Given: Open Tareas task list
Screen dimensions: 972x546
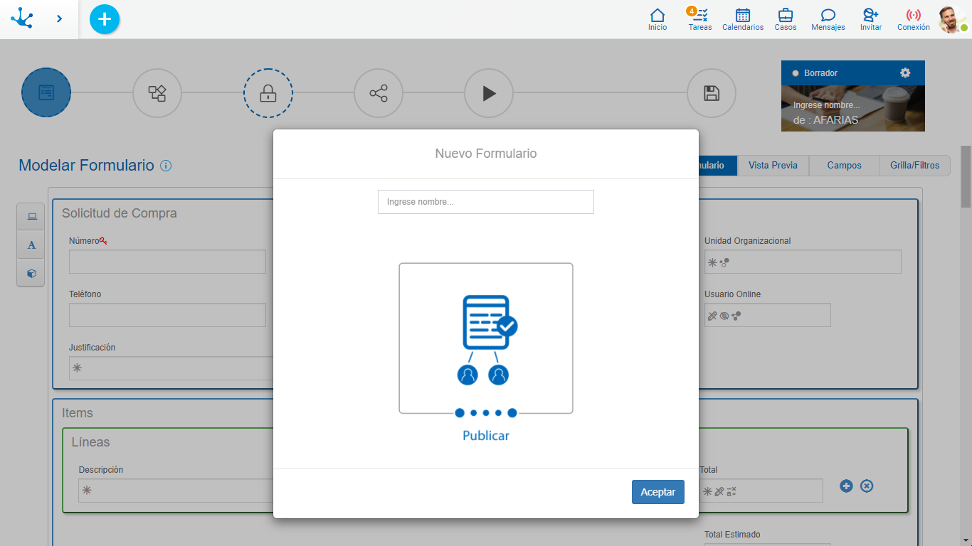Looking at the screenshot, I should point(700,19).
